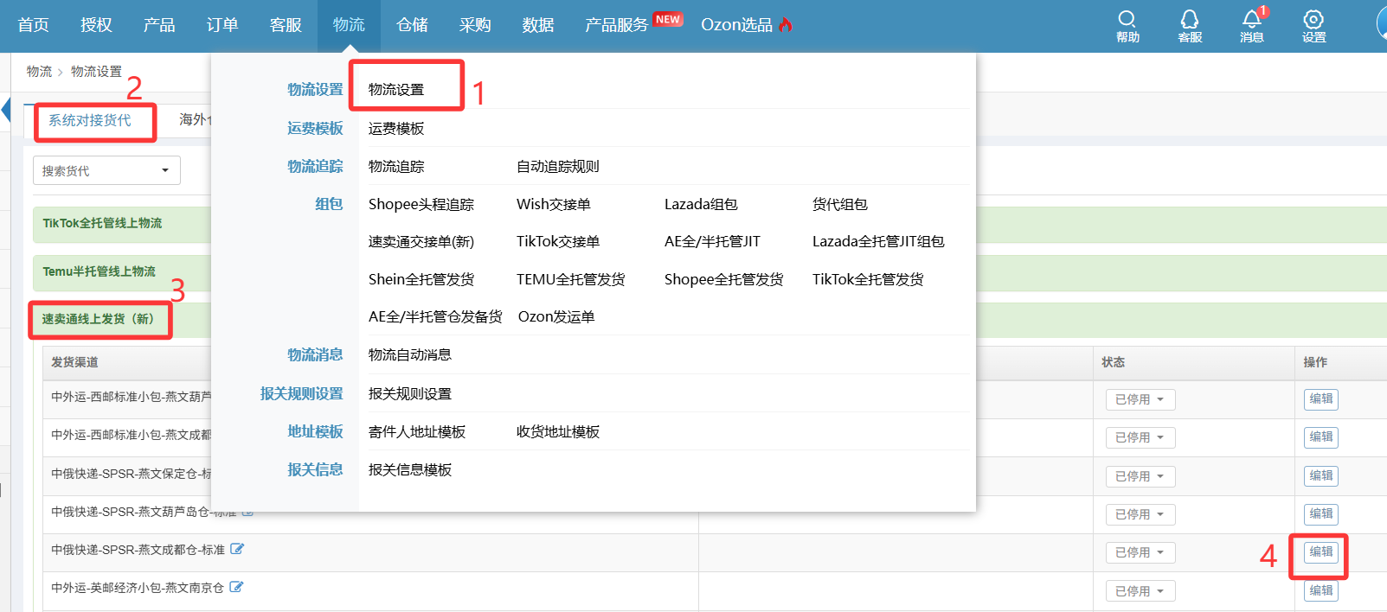This screenshot has height=612, width=1387.
Task: Open Shopee全托管发货 menu entry
Action: pos(724,280)
